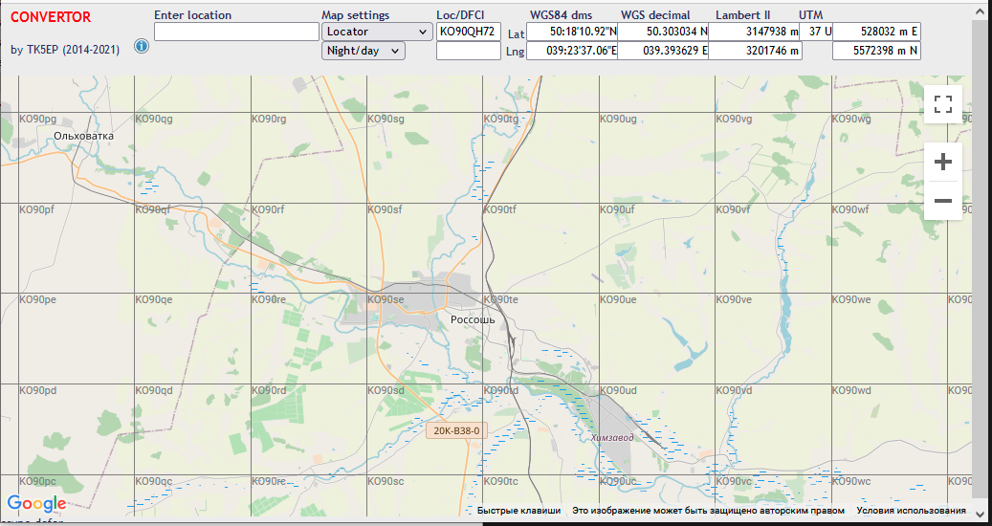Screen dimensions: 992x526
Task: Open the Locator map settings dropdown
Action: click(x=376, y=32)
